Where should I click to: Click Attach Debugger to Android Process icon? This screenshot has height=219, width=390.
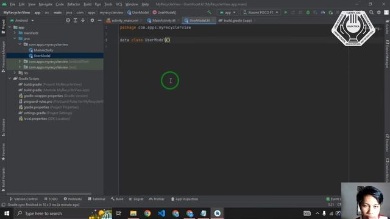click(x=330, y=12)
